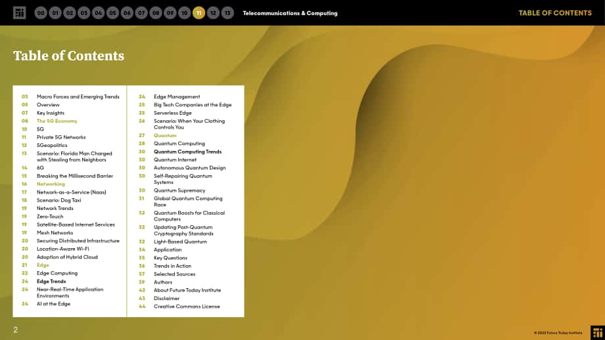Open the Quantum section heading link
The width and height of the screenshot is (605, 340).
[x=165, y=135]
